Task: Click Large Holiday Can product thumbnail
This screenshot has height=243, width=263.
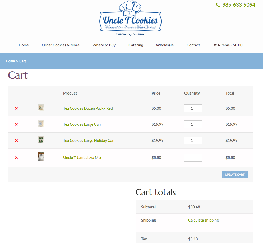Action: click(41, 140)
